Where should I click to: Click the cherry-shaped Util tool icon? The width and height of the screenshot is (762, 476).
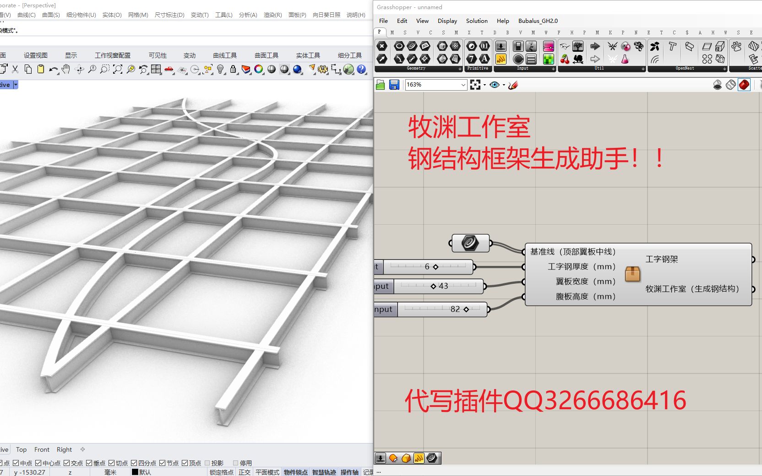pyautogui.click(x=565, y=59)
